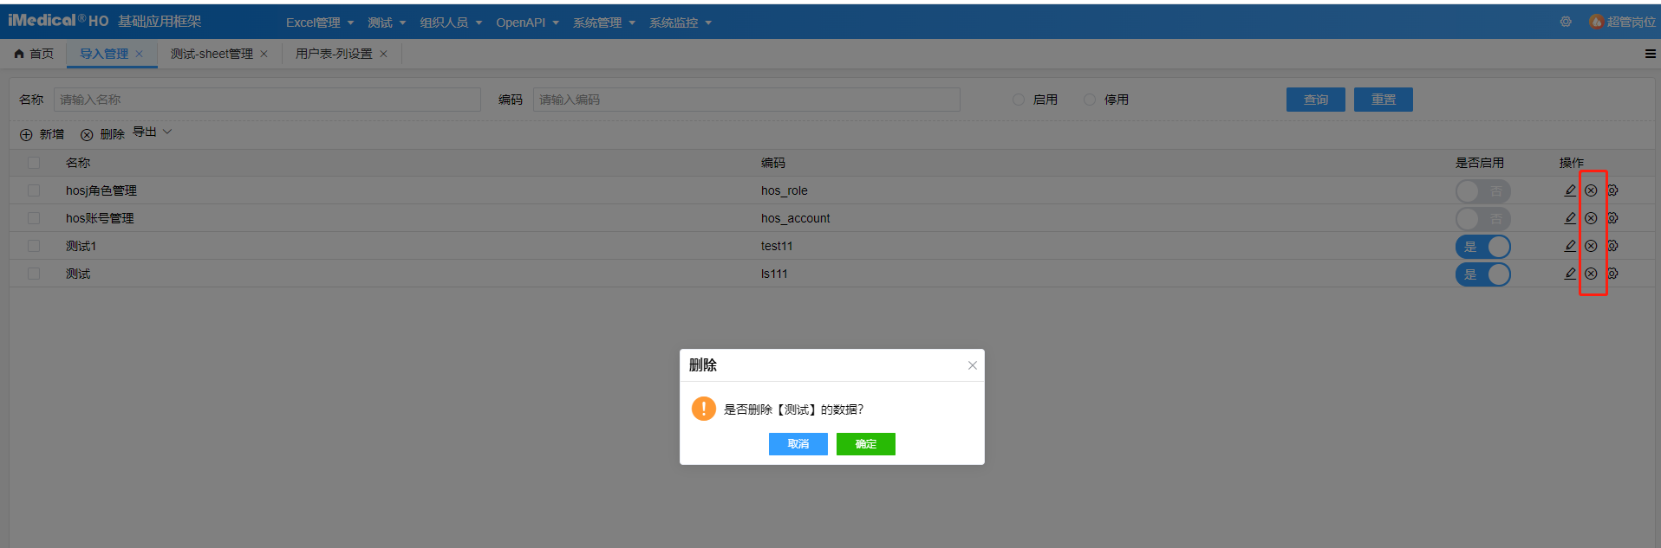
Task: Confirm deletion with the green 确定 button
Action: tap(865, 444)
